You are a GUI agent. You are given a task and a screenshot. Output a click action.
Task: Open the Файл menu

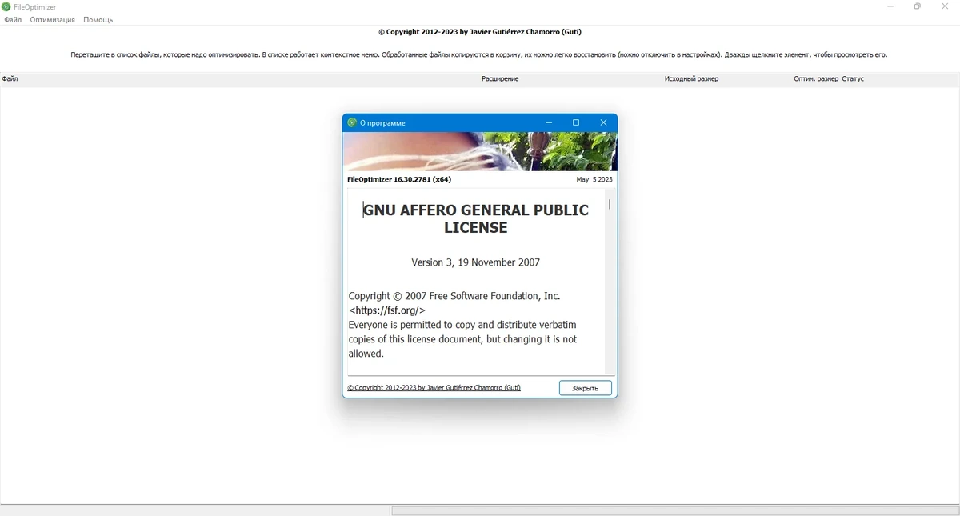[x=12, y=19]
